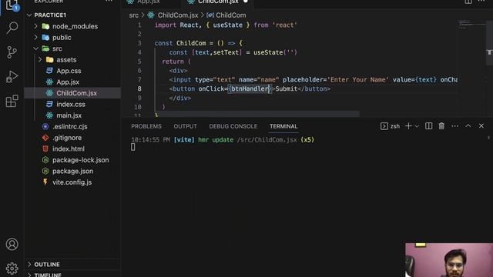Open the Search view in the activity bar
Image resolution: width=493 pixels, height=277 pixels.
(12, 28)
